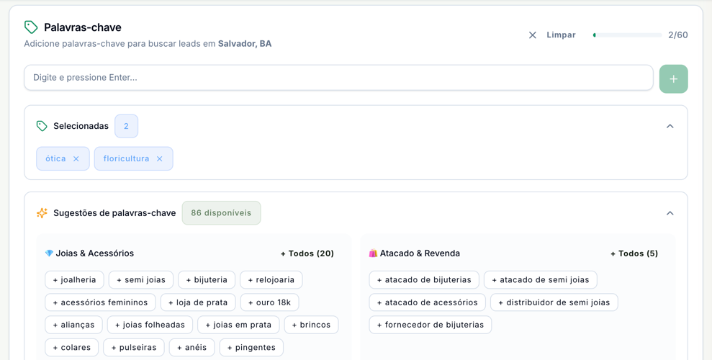Add the distribuidor de semi joias suggestion

coord(554,302)
